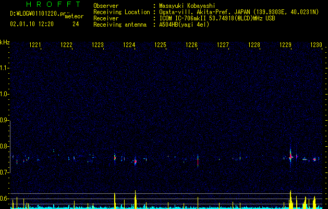Select observer name Masayuki Kobayashi
The width and height of the screenshot is (328, 209).
tap(187, 6)
